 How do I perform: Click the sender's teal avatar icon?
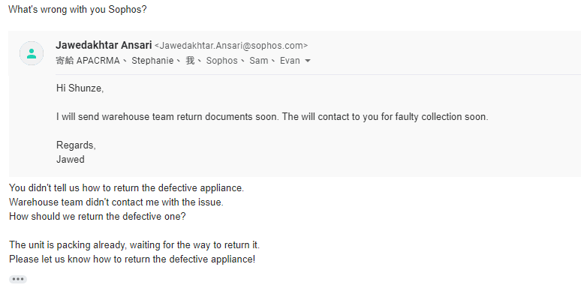(x=32, y=53)
